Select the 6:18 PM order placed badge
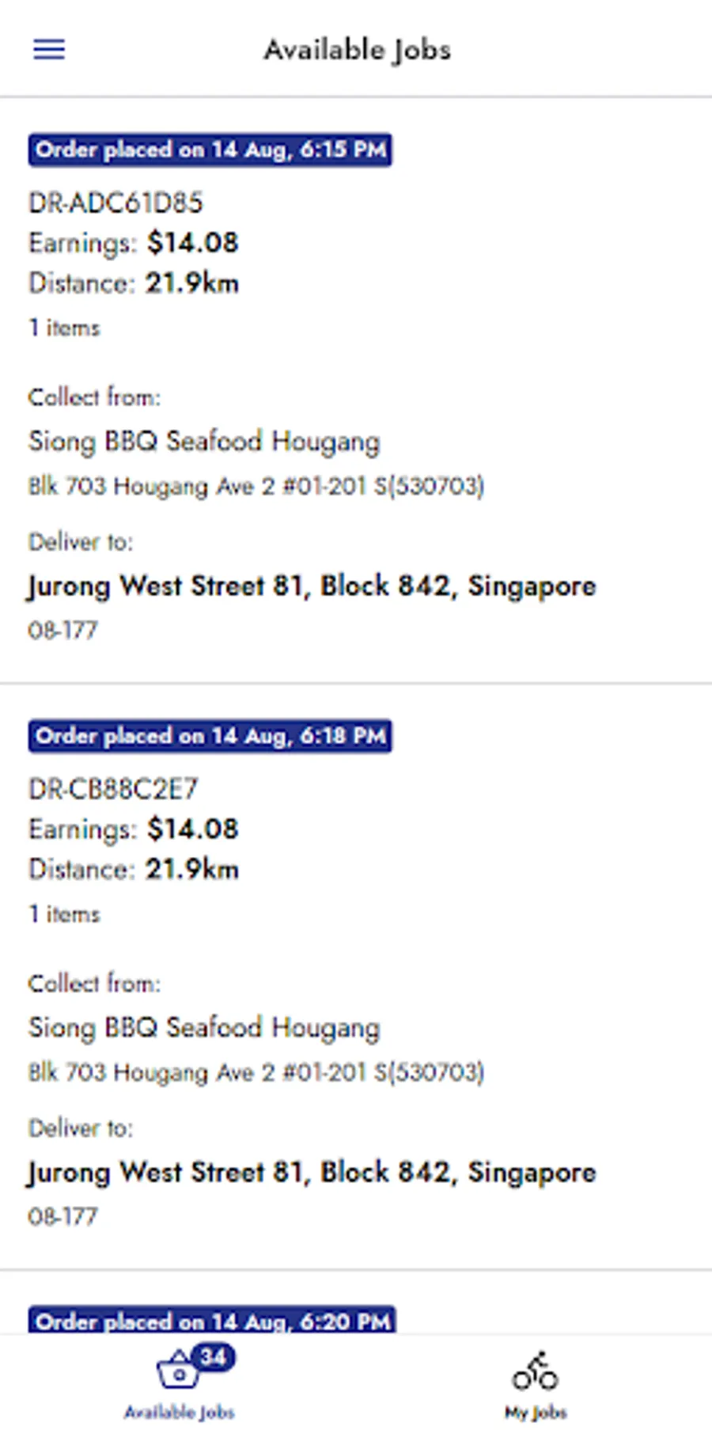 [x=210, y=736]
